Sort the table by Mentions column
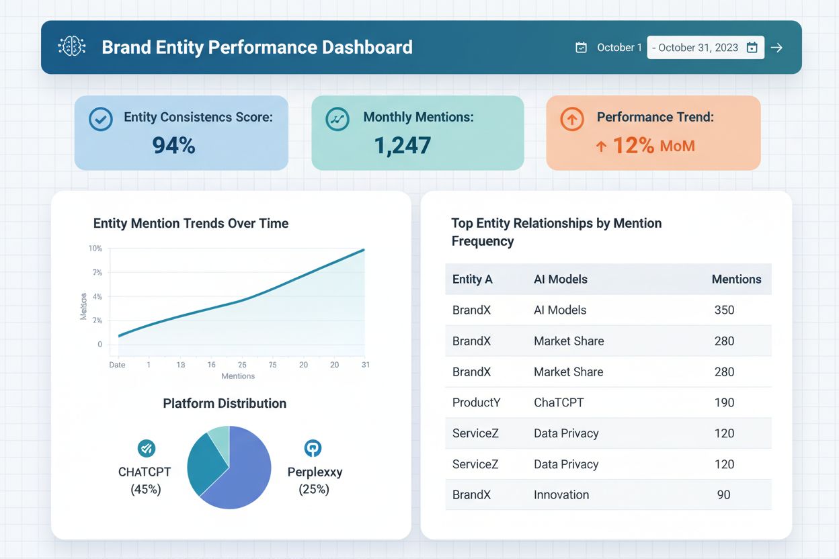The height and width of the screenshot is (559, 839). (x=737, y=279)
